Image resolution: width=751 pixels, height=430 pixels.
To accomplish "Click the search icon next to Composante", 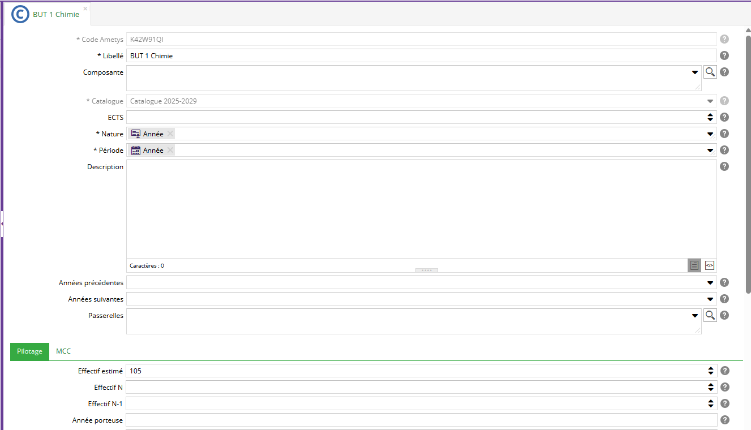I will (x=710, y=72).
